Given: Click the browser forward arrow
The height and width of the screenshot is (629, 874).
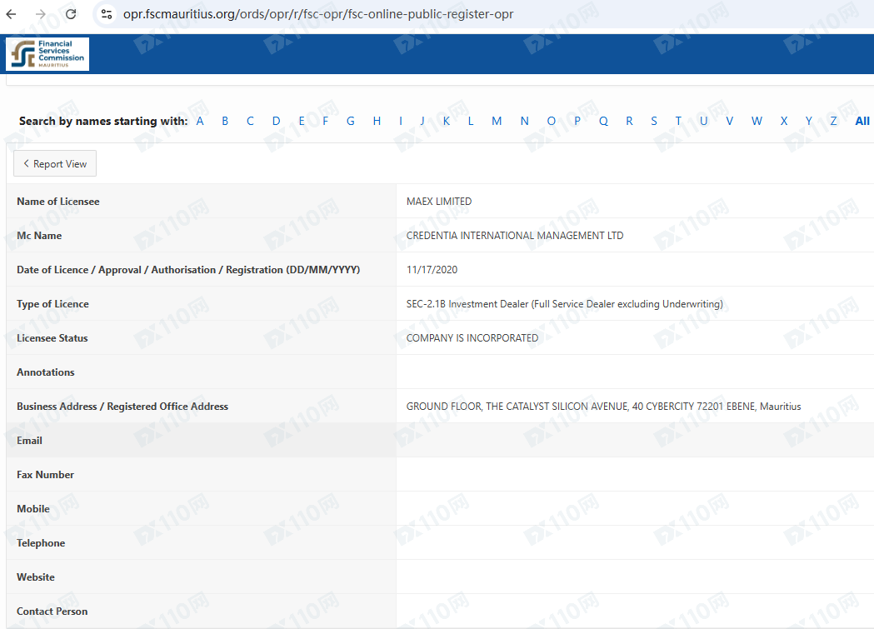Looking at the screenshot, I should 41,14.
